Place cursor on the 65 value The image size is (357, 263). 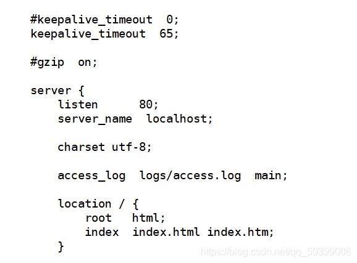click(166, 34)
